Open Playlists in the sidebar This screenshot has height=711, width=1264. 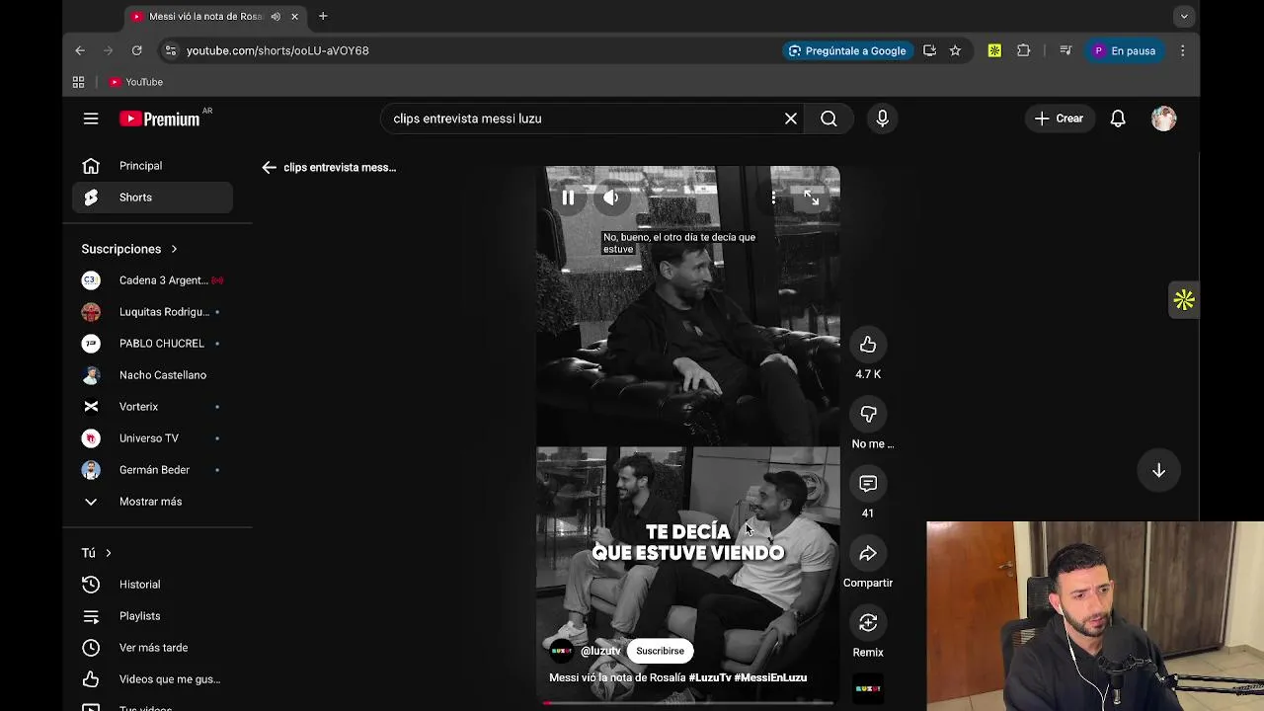(152, 616)
